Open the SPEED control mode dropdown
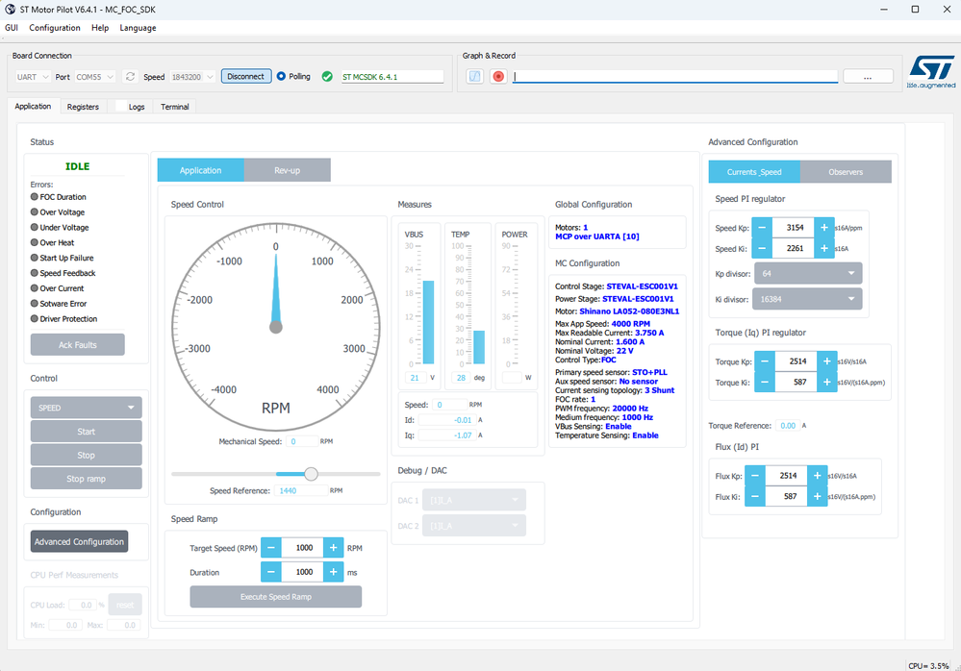Viewport: 961px width, 671px height. pos(87,408)
